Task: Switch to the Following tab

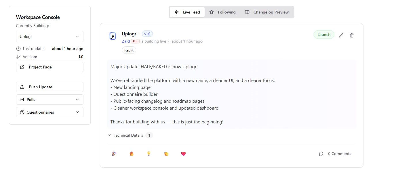Action: point(222,12)
